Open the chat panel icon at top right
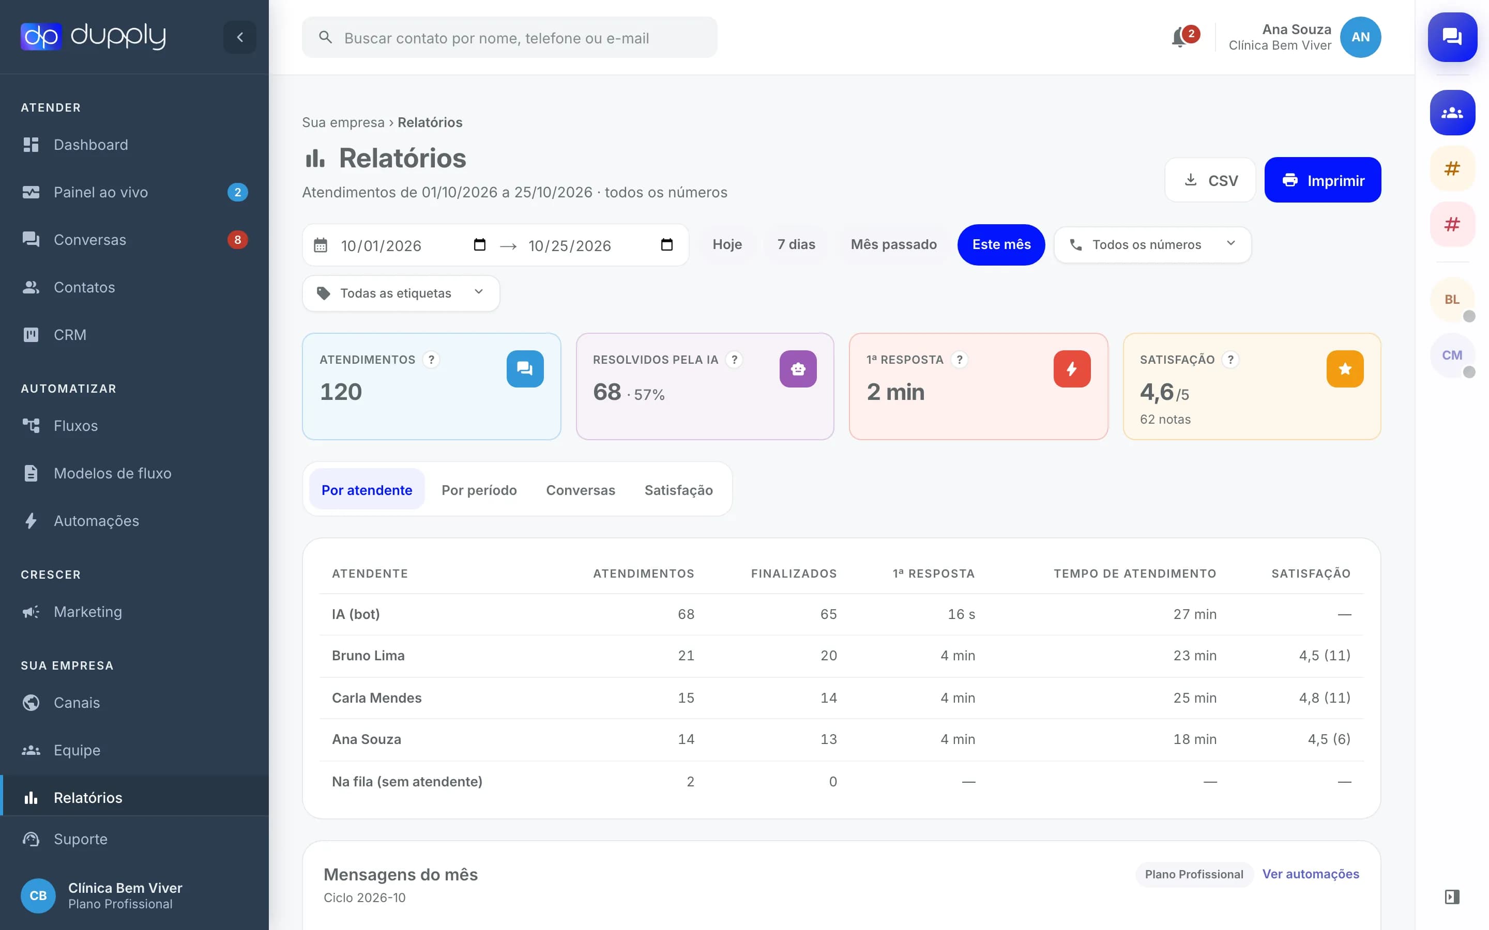This screenshot has height=930, width=1489. [1452, 37]
